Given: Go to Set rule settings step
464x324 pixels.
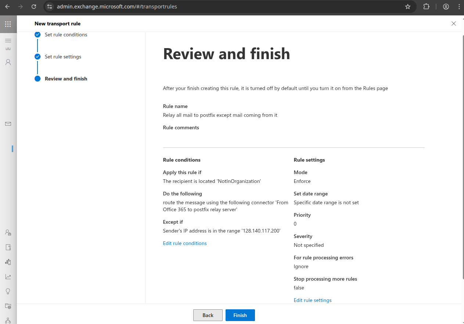Looking at the screenshot, I should [x=63, y=57].
